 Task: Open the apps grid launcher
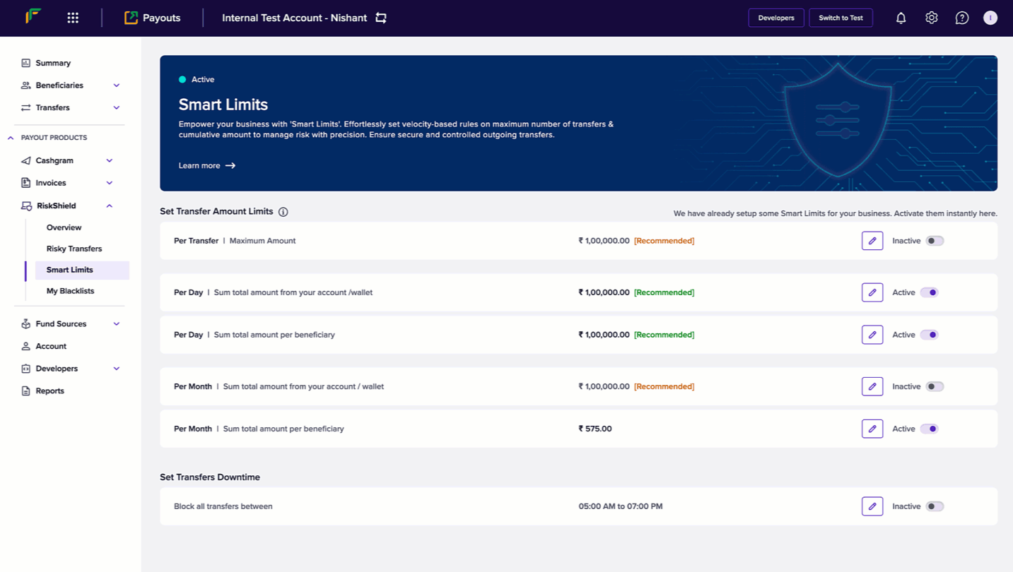click(73, 18)
